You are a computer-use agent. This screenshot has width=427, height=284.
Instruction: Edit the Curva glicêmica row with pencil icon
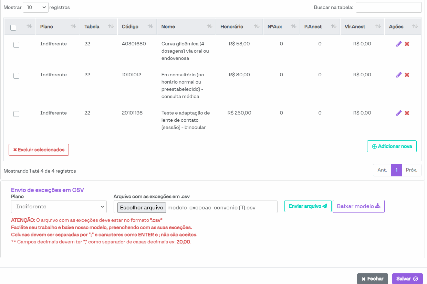399,44
